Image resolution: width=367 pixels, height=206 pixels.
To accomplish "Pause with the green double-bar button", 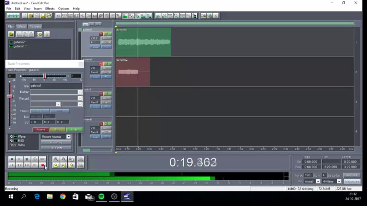I will coord(27,159).
